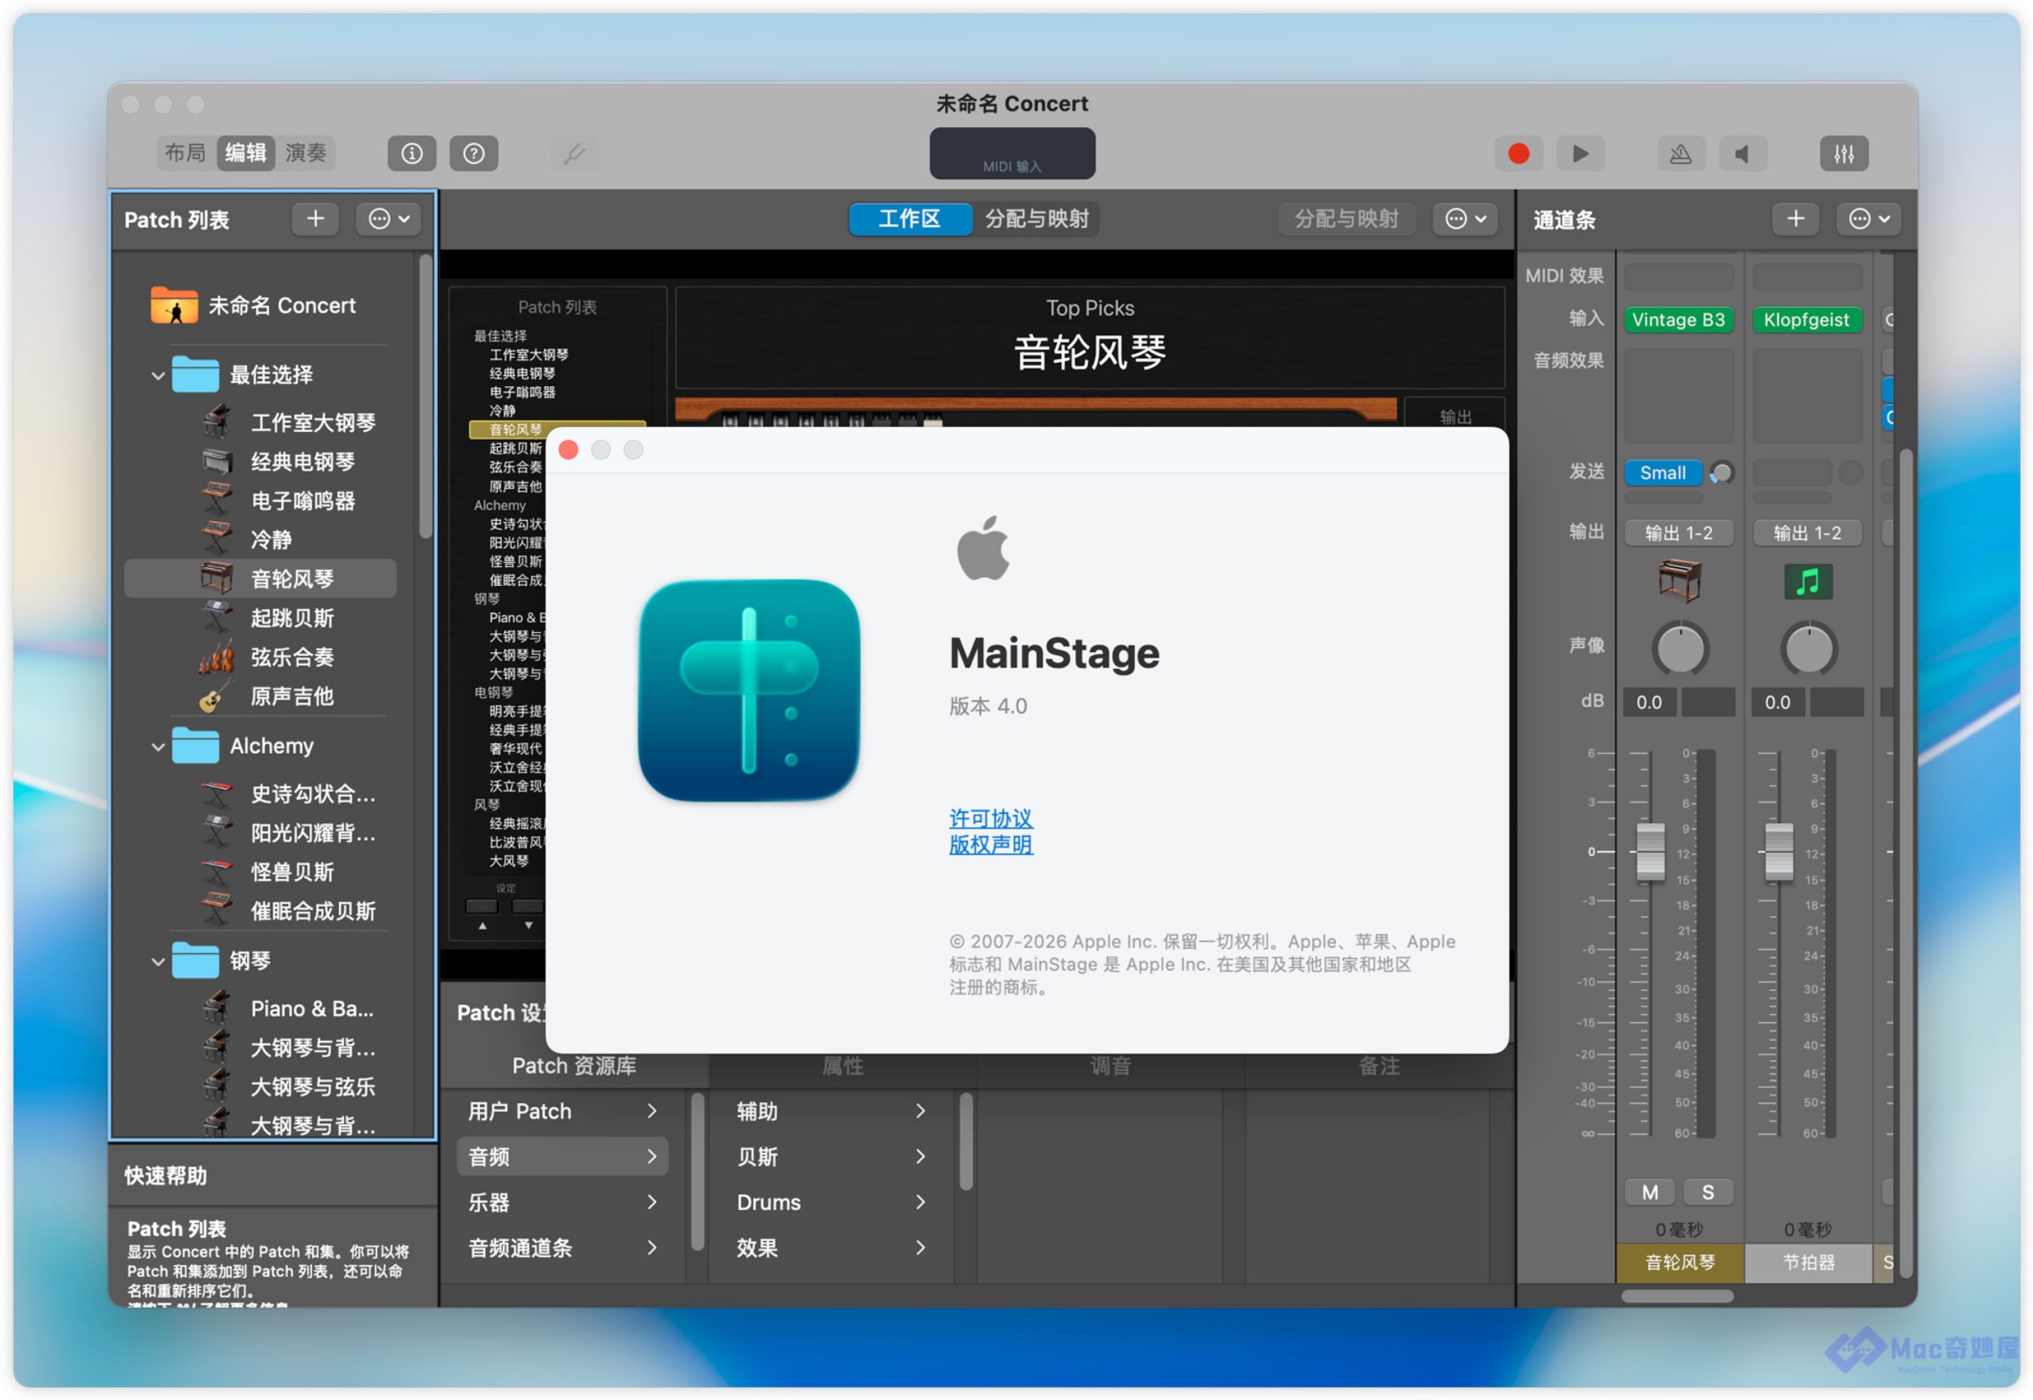Image resolution: width=2033 pixels, height=1400 pixels.
Task: Switch to the 分配与映射 tab
Action: (x=1036, y=218)
